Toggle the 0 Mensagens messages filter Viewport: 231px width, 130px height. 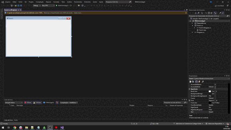(x=49, y=103)
